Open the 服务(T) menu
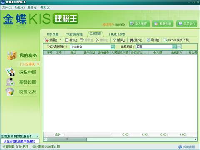The image size is (200, 150). 32,7
